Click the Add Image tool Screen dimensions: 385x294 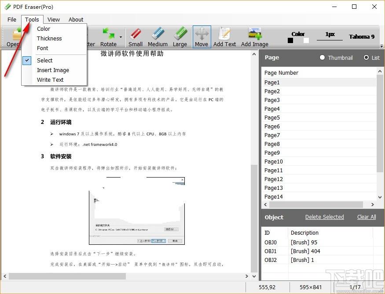point(255,37)
